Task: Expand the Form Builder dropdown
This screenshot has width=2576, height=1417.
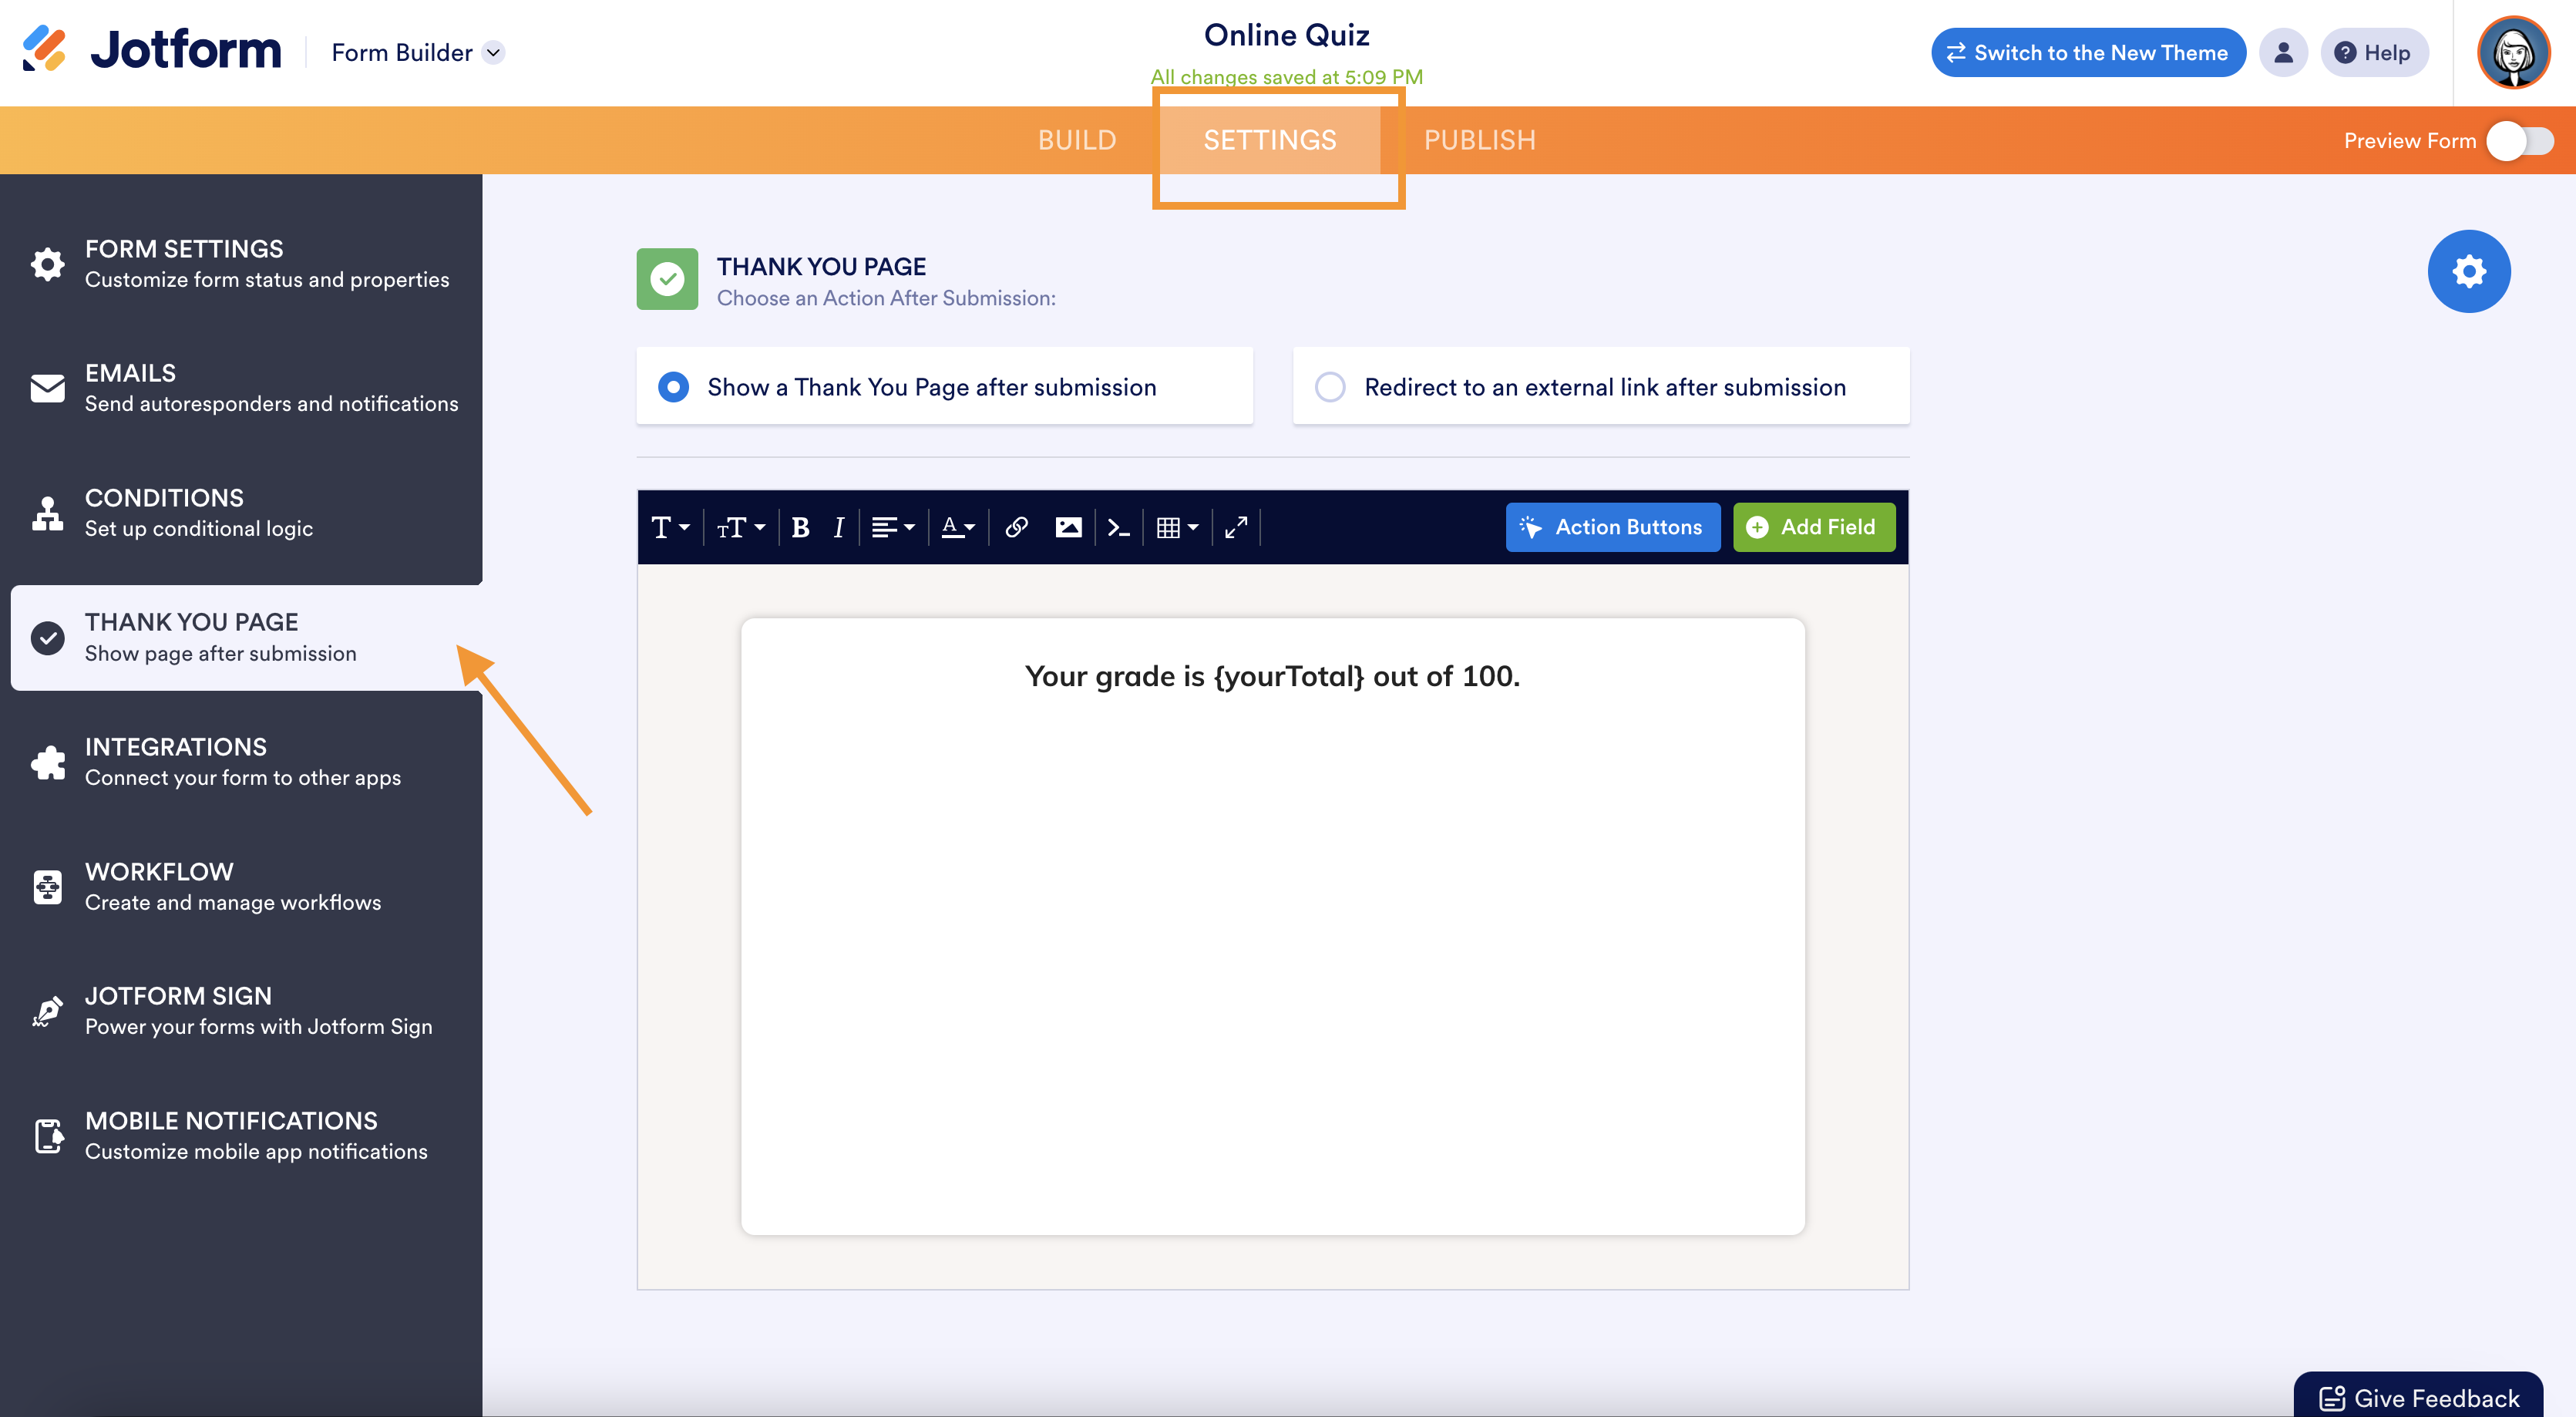Action: point(494,53)
